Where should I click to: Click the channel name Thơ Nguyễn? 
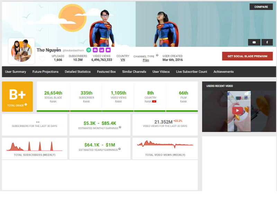coord(49,50)
